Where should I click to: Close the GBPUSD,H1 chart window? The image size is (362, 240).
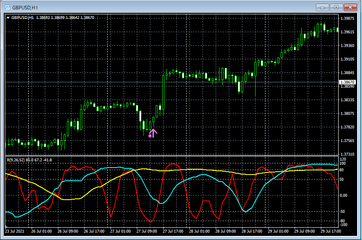point(350,8)
